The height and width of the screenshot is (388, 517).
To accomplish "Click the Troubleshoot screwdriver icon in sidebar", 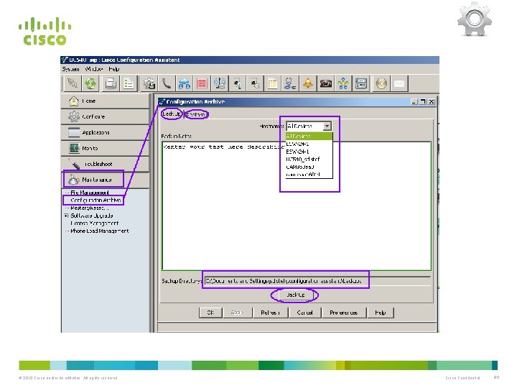I will click(74, 164).
